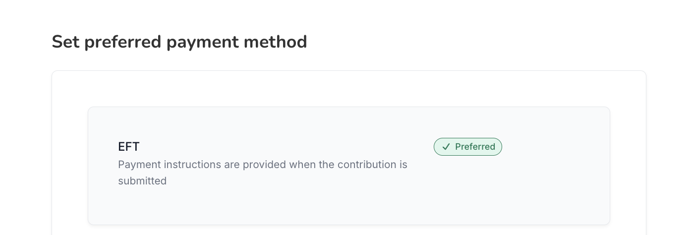Click the Set preferred payment method heading
Image resolution: width=690 pixels, height=235 pixels.
(179, 42)
